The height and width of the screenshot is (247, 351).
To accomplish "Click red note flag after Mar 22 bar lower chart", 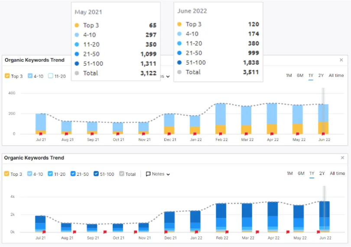I will (257, 232).
